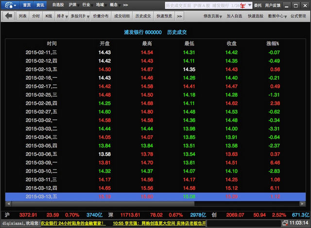Select the 2015-03-06 history row
311x228 pixels.
(155, 154)
